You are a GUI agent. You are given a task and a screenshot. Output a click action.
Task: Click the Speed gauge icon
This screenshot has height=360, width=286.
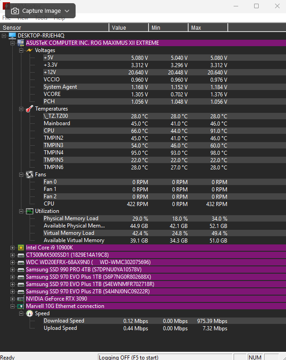(30, 313)
